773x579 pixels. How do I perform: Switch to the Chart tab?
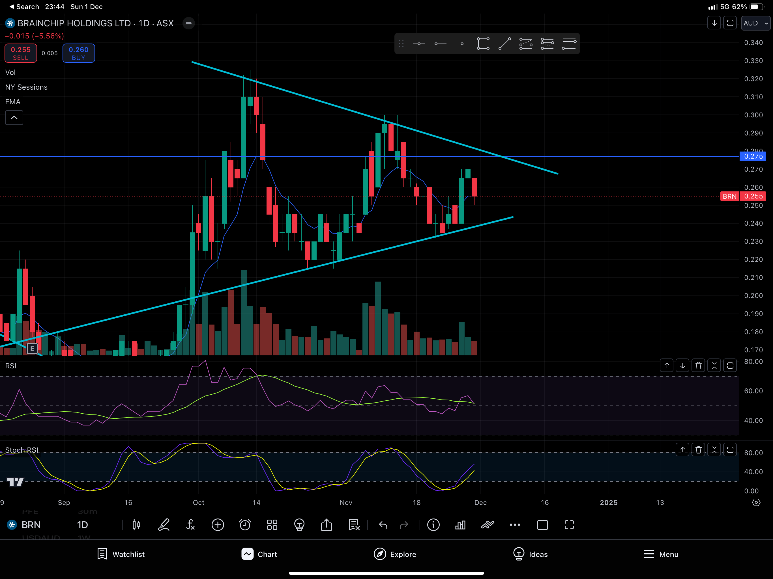tap(259, 554)
